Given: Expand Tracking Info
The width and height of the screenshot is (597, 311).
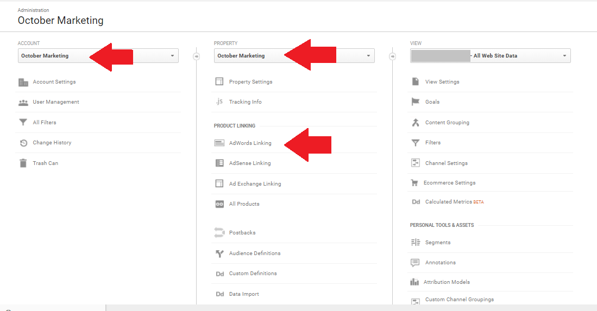Looking at the screenshot, I should pos(245,102).
